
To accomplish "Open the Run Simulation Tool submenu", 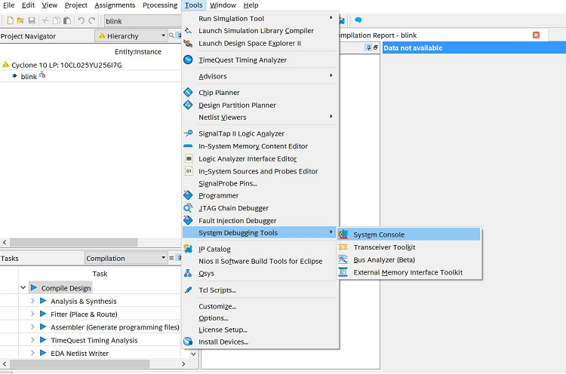I will pos(260,18).
